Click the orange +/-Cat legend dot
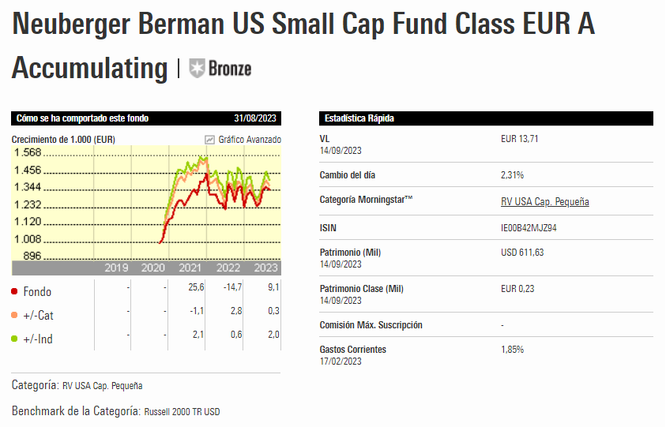This screenshot has height=427, width=666. pos(14,315)
